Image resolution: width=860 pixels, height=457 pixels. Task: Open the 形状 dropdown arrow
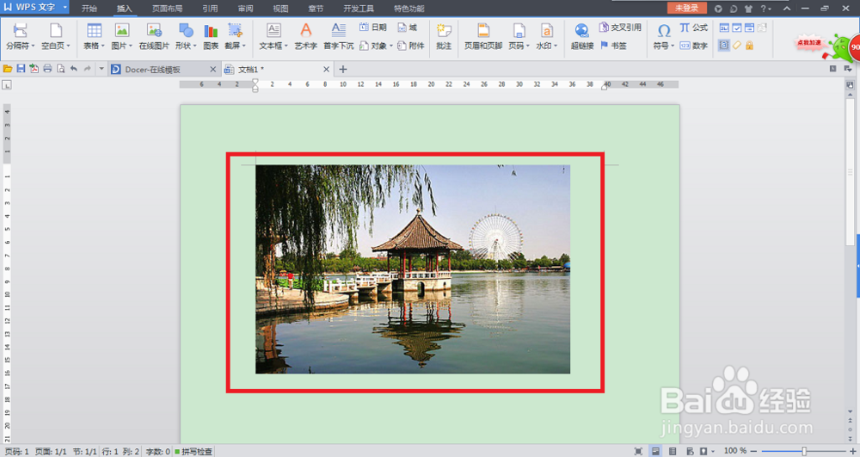pyautogui.click(x=194, y=46)
